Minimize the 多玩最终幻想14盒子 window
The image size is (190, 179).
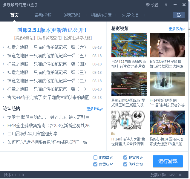click(x=175, y=5)
